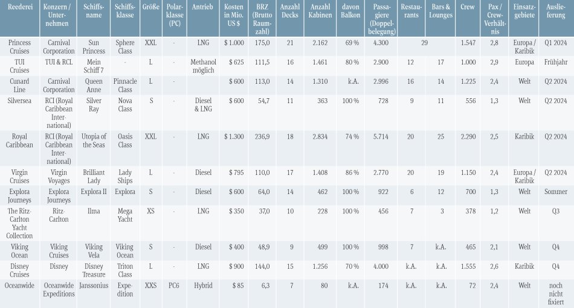Select the Virgin Voyages cell

pyautogui.click(x=59, y=177)
